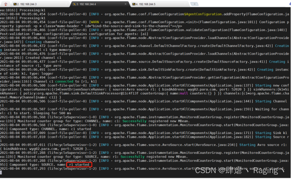
Task: Click the '2021-08-04 09:05:06,472' timestamp
Action: [x=23, y=46]
